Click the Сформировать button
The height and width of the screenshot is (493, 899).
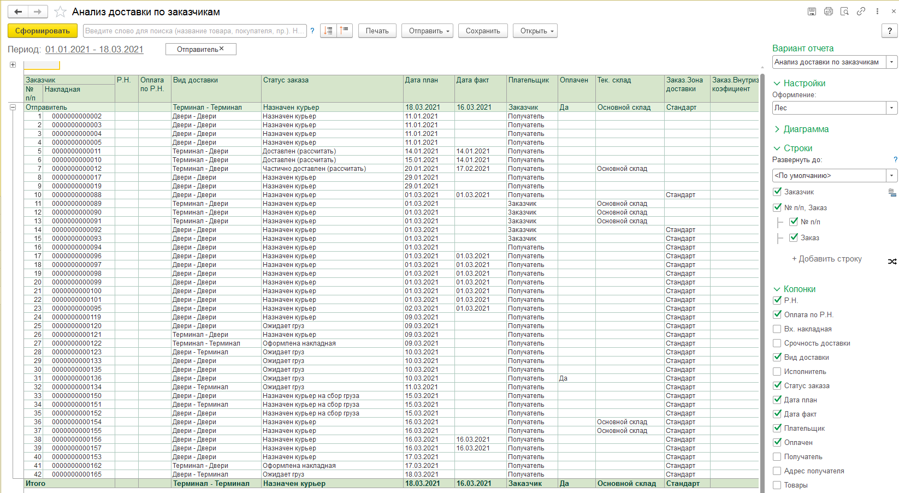tap(43, 31)
